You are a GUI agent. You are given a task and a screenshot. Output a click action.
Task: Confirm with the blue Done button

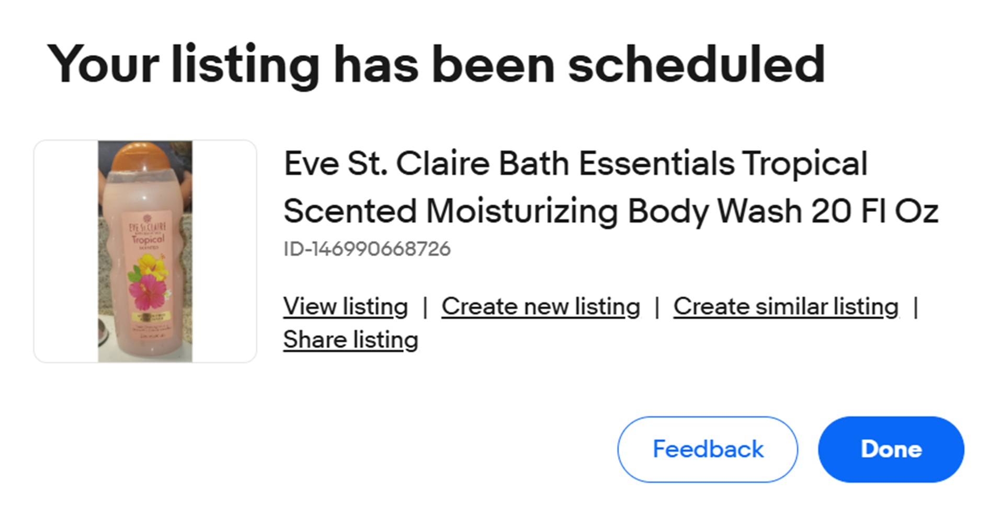click(891, 449)
